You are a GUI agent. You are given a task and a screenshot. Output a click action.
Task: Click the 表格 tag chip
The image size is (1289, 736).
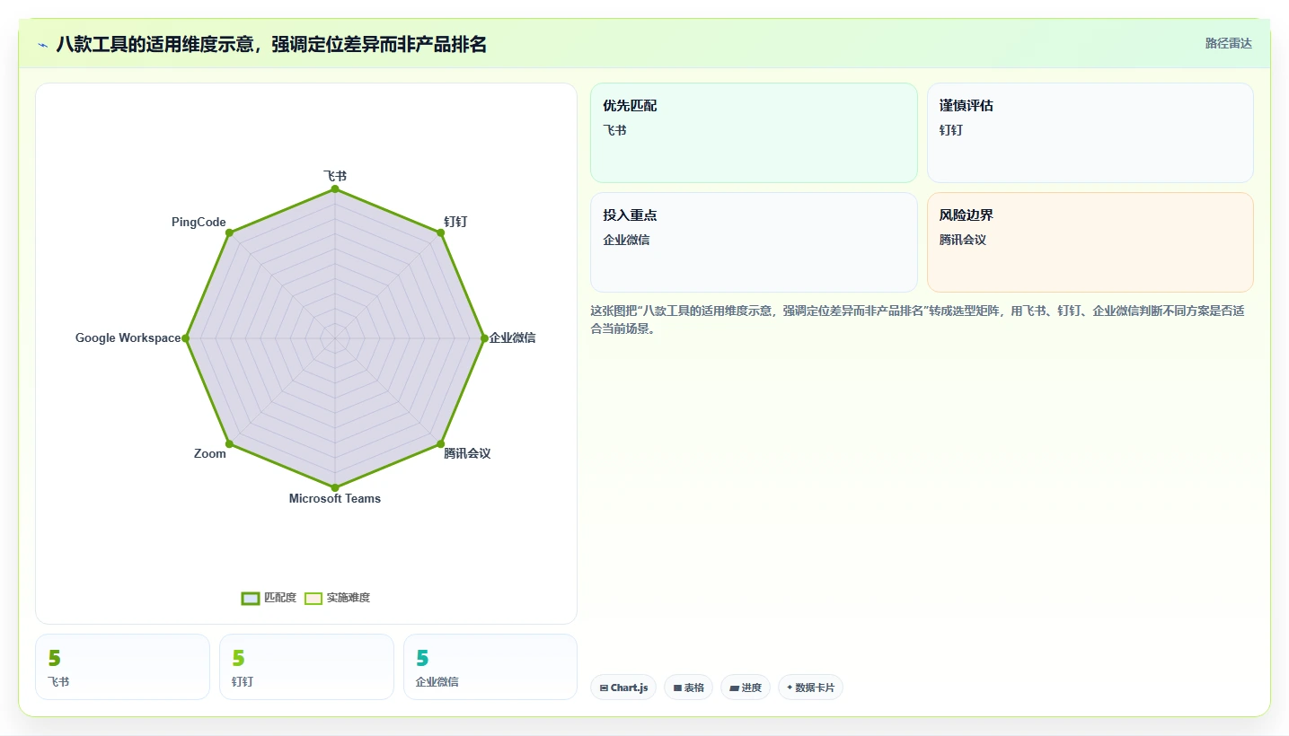tap(689, 688)
